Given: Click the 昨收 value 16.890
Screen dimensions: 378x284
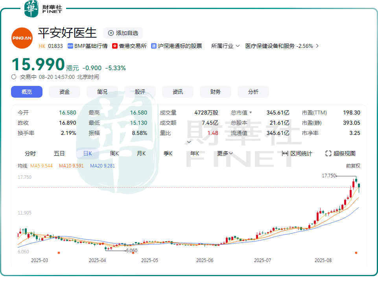Looking at the screenshot, I should pos(68,123).
